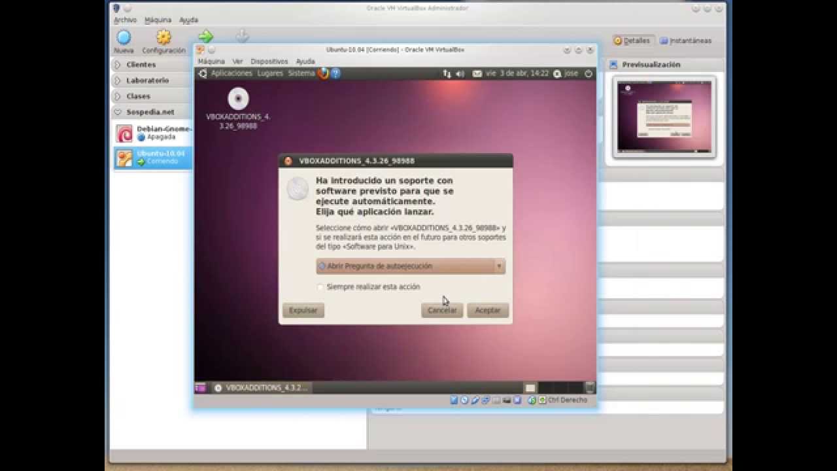Click the Ctrl Derecho host key label
The image size is (837, 471).
tap(568, 400)
